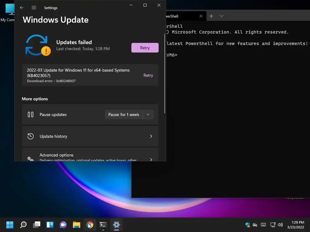Open Widgets from the taskbar
Image resolution: width=310 pixels, height=232 pixels.
pos(50,225)
